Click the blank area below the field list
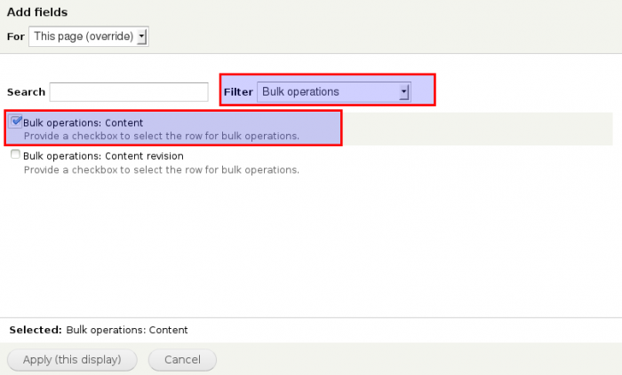This screenshot has width=622, height=375. (x=311, y=246)
